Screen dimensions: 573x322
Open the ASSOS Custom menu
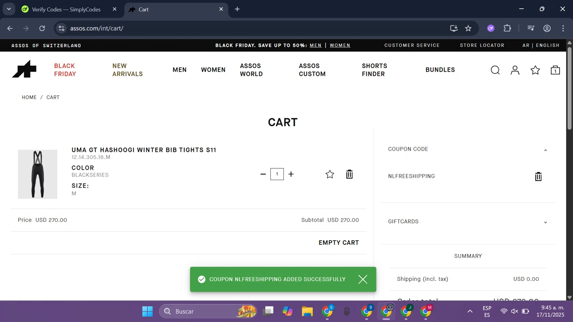pyautogui.click(x=312, y=70)
